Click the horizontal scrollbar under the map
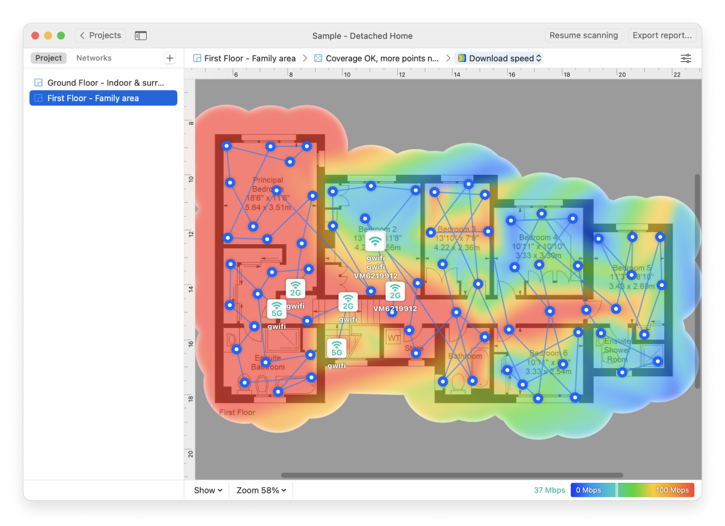The image size is (725, 526). tap(451, 475)
